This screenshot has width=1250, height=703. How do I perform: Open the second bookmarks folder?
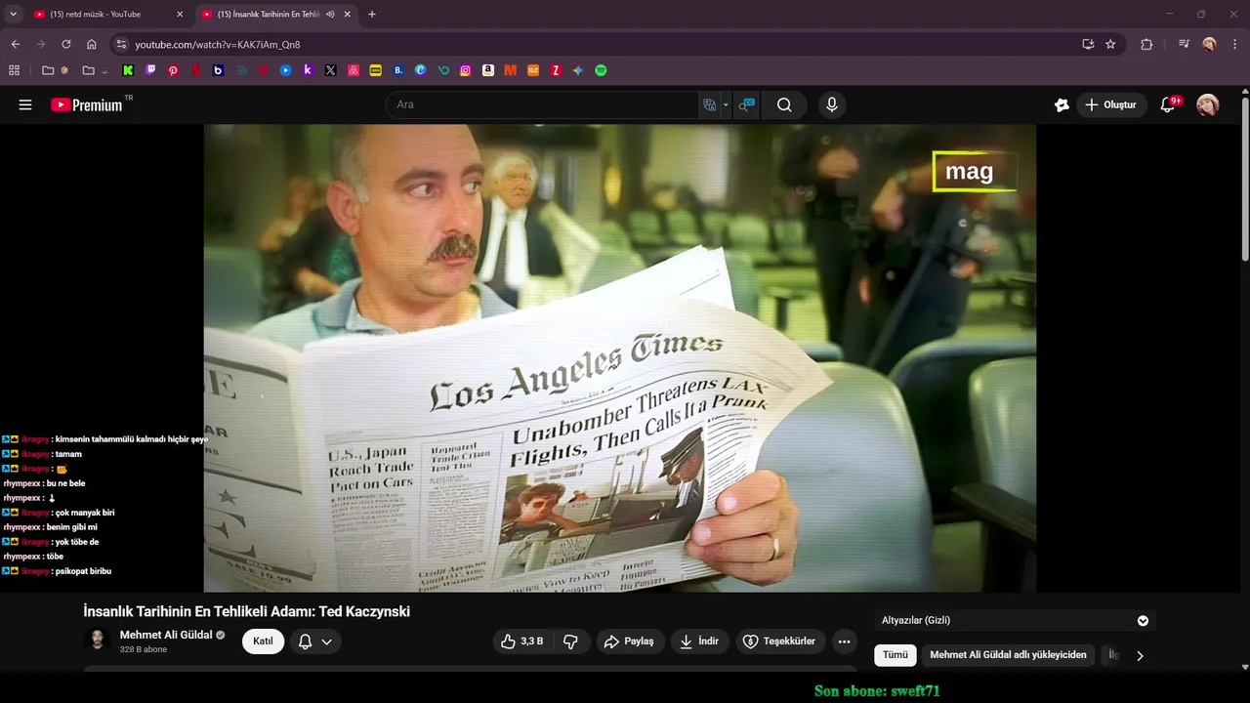(95, 70)
